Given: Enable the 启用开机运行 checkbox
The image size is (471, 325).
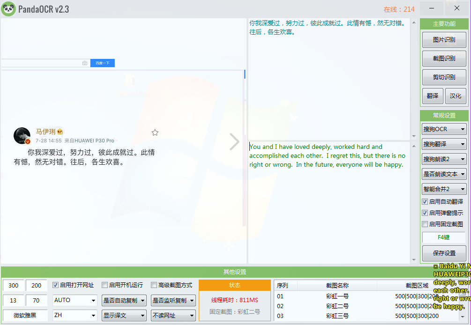Looking at the screenshot, I should 105,285.
